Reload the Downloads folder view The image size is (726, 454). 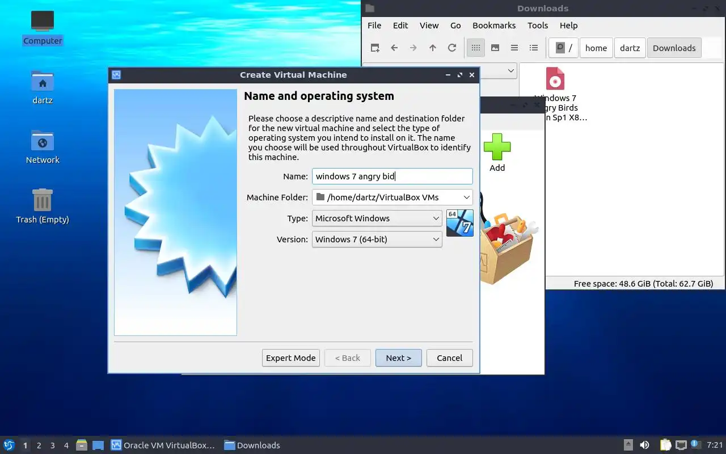pyautogui.click(x=452, y=48)
